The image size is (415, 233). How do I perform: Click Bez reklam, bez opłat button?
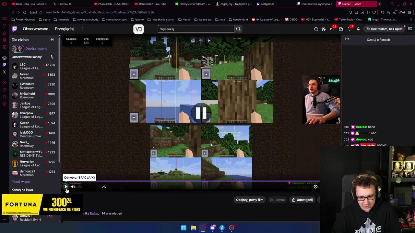coord(384,29)
